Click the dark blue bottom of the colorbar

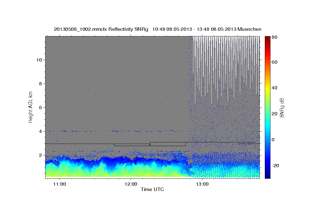click(x=267, y=176)
